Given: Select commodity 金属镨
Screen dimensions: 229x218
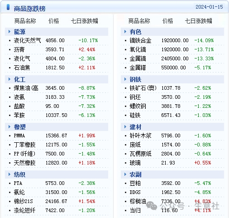Looking at the screenshot, I should pyautogui.click(x=138, y=68).
